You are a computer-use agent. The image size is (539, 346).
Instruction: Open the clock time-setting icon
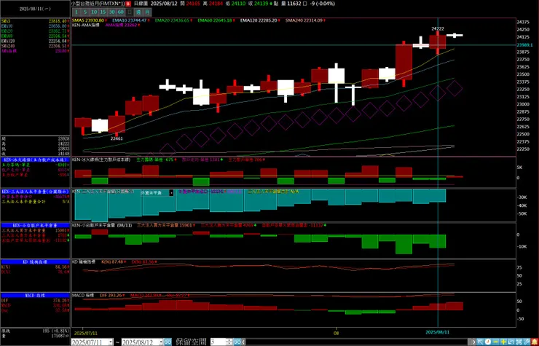(488, 342)
